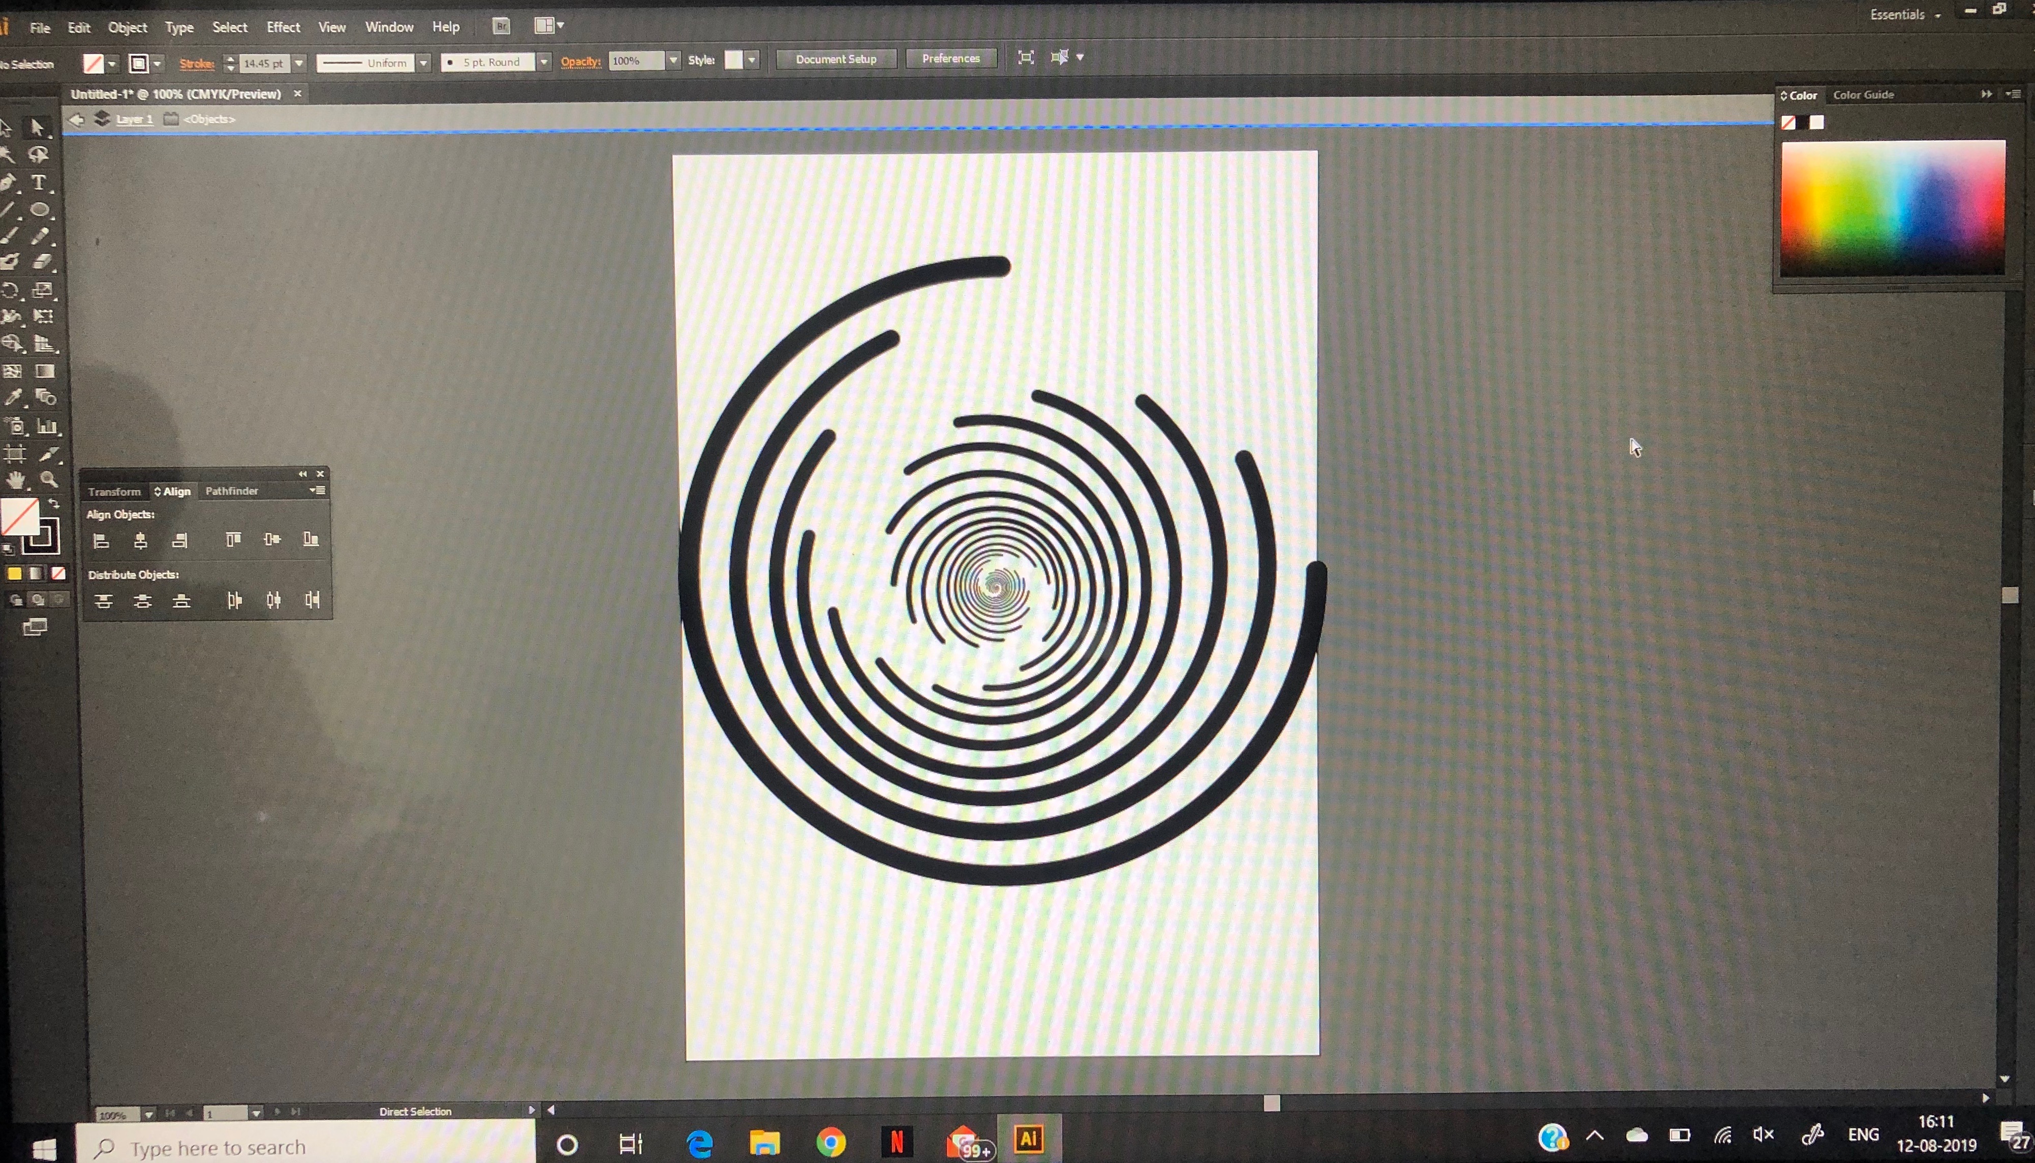Open the Effect menu
Viewport: 2035px width, 1163px height.
click(x=283, y=27)
